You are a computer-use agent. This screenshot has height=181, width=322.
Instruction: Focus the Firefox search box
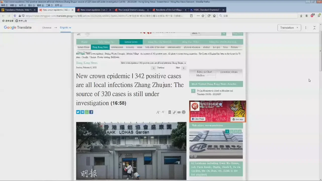tap(258, 16)
